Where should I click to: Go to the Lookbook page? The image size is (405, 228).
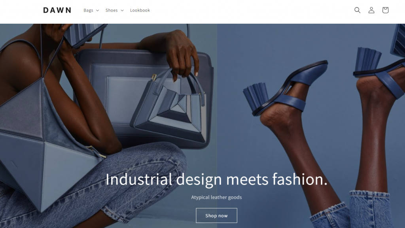140,10
